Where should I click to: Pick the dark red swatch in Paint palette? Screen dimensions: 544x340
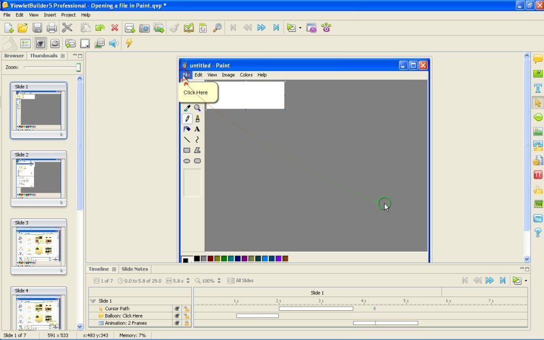210,259
